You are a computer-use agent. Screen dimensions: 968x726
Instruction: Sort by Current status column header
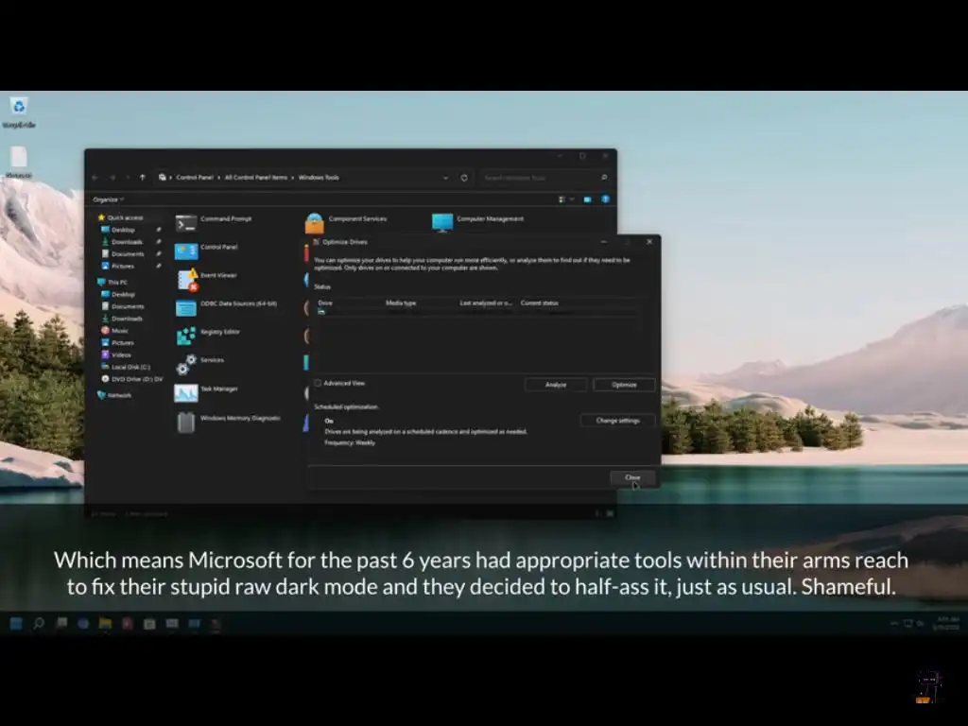[x=540, y=303]
